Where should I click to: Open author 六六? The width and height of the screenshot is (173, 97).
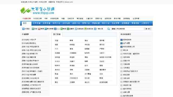[56, 49]
